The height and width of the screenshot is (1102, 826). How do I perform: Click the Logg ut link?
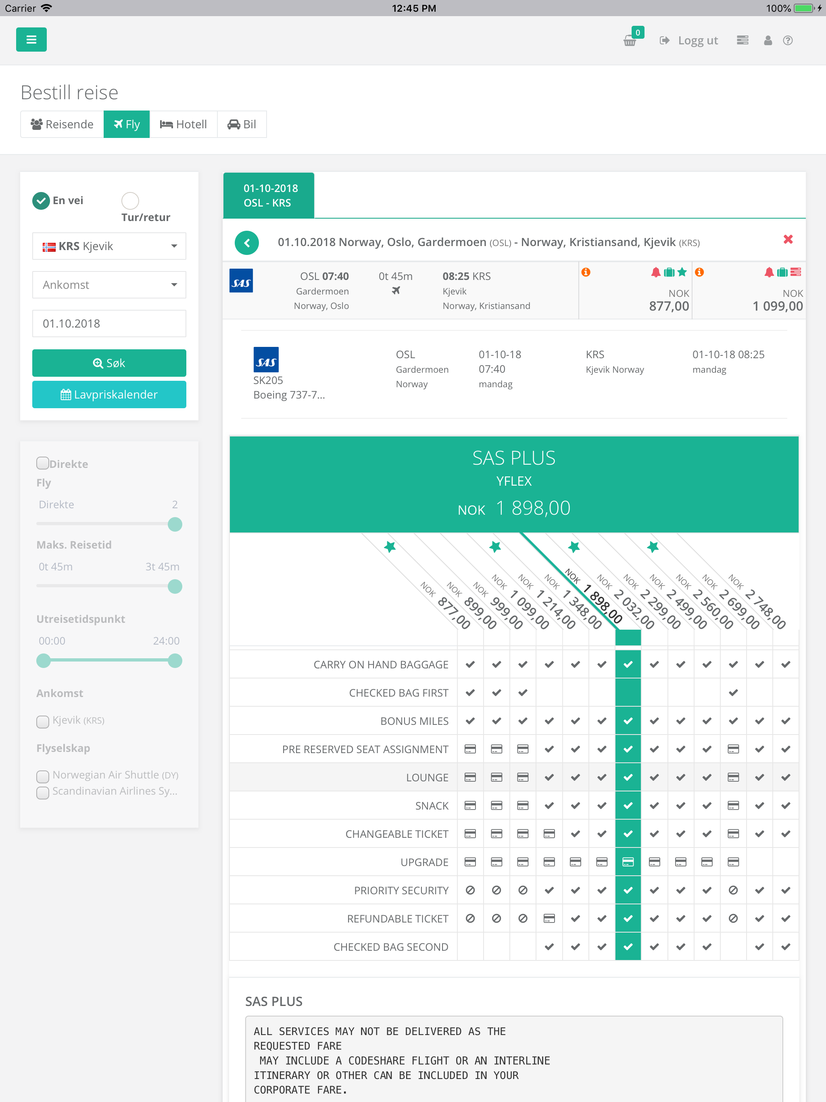click(689, 40)
